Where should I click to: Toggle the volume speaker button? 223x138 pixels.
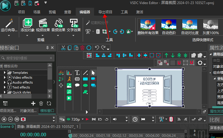tap(114, 119)
